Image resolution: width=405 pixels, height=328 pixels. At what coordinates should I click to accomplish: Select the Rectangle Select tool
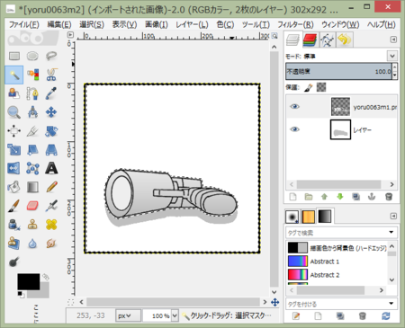click(14, 56)
